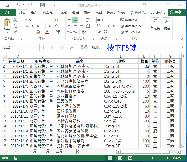Screen dimensions: 187x162
Task: Click the Cut scissors icon
Action: (x=15, y=20)
